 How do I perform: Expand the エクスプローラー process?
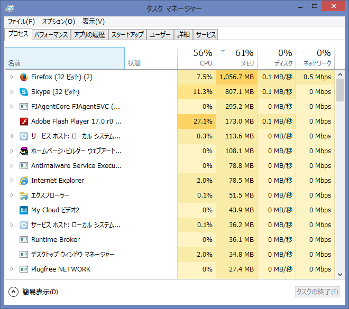click(12, 195)
